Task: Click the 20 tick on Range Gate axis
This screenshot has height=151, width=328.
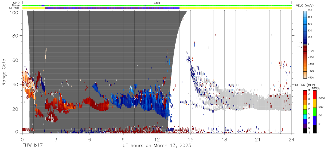Action: [15, 109]
